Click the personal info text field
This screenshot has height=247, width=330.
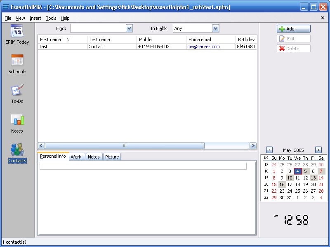pos(143,166)
